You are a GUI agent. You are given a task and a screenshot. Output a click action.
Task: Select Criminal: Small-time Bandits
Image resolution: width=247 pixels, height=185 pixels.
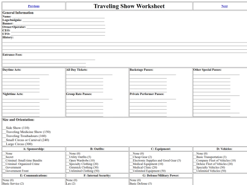pyautogui.click(x=22, y=160)
